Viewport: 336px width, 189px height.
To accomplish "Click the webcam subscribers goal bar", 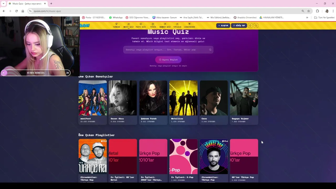I will [x=35, y=73].
